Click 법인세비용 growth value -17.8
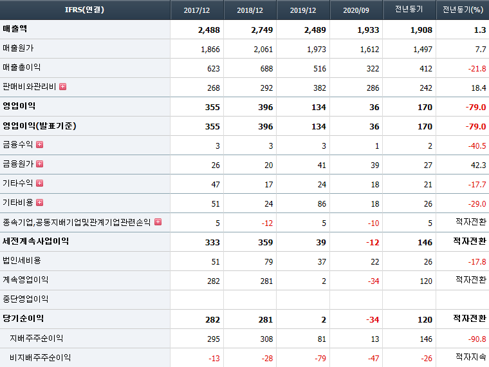Screen dimensions: 489x367 [477, 262]
